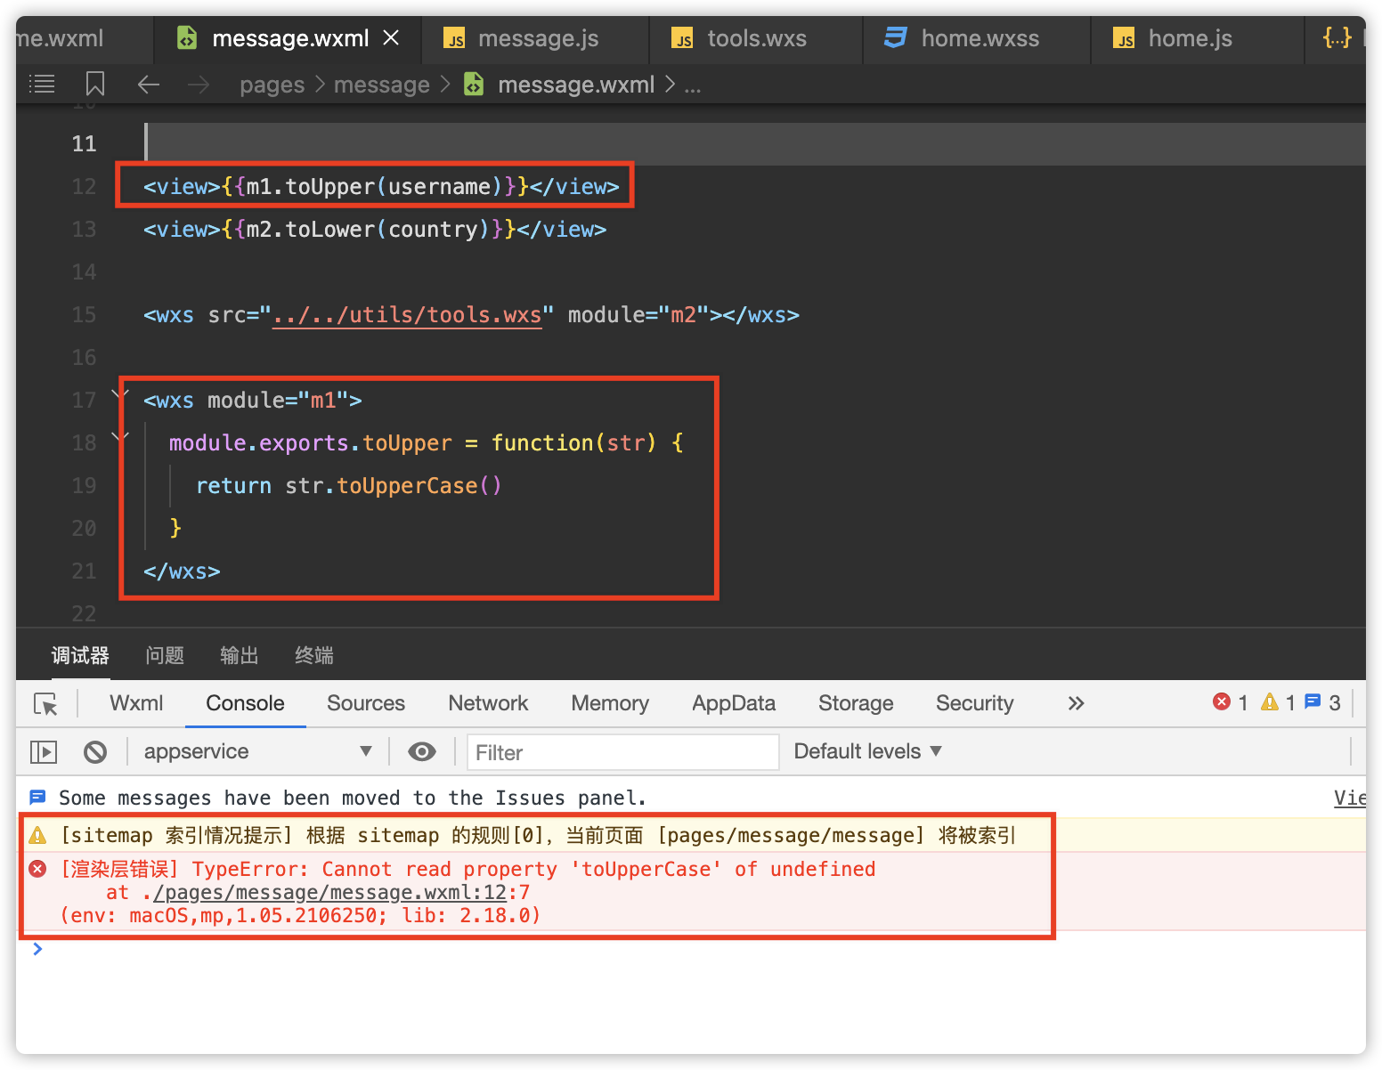
Task: Clear the console using the clear icon
Action: click(95, 751)
